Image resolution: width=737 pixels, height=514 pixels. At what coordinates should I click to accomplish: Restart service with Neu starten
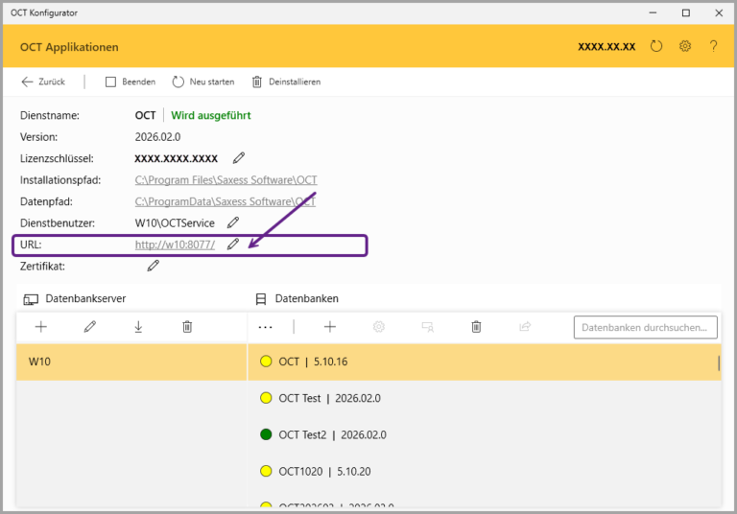pyautogui.click(x=202, y=82)
